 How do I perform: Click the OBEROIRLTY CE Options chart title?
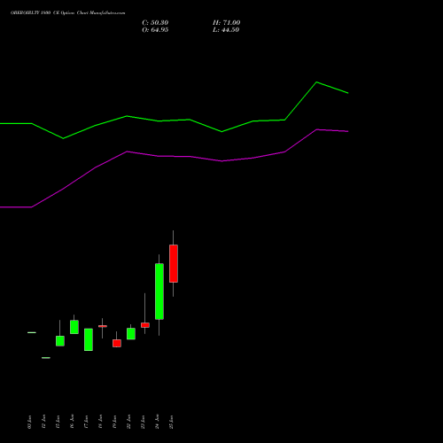point(67,13)
